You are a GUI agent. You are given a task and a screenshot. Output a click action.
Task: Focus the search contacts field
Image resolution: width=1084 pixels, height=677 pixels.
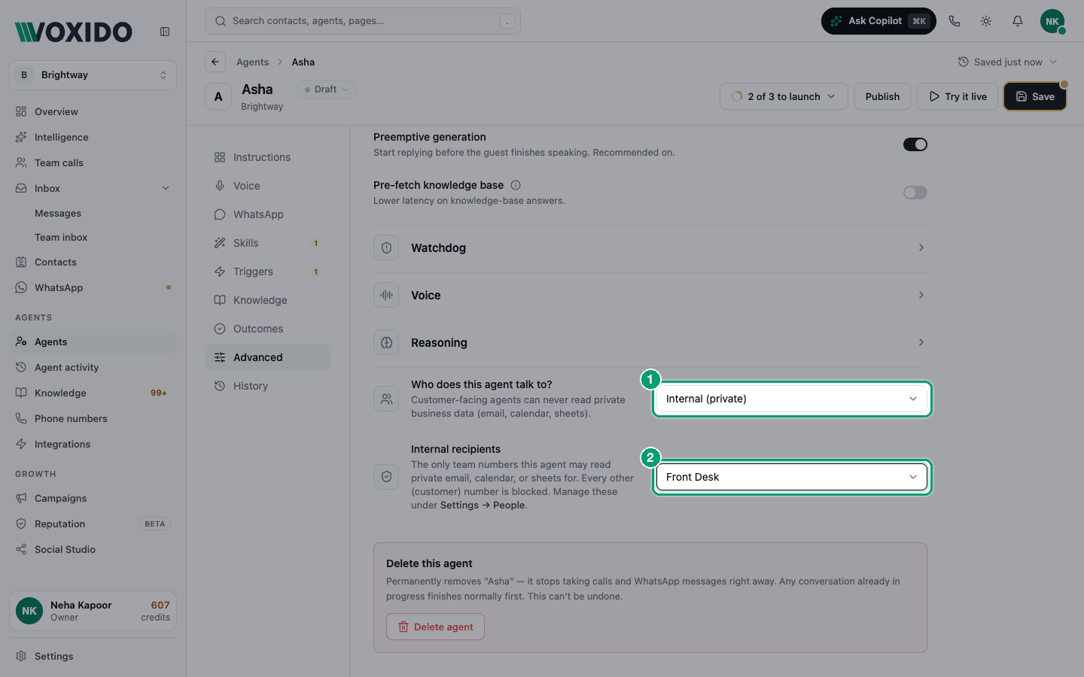[363, 21]
